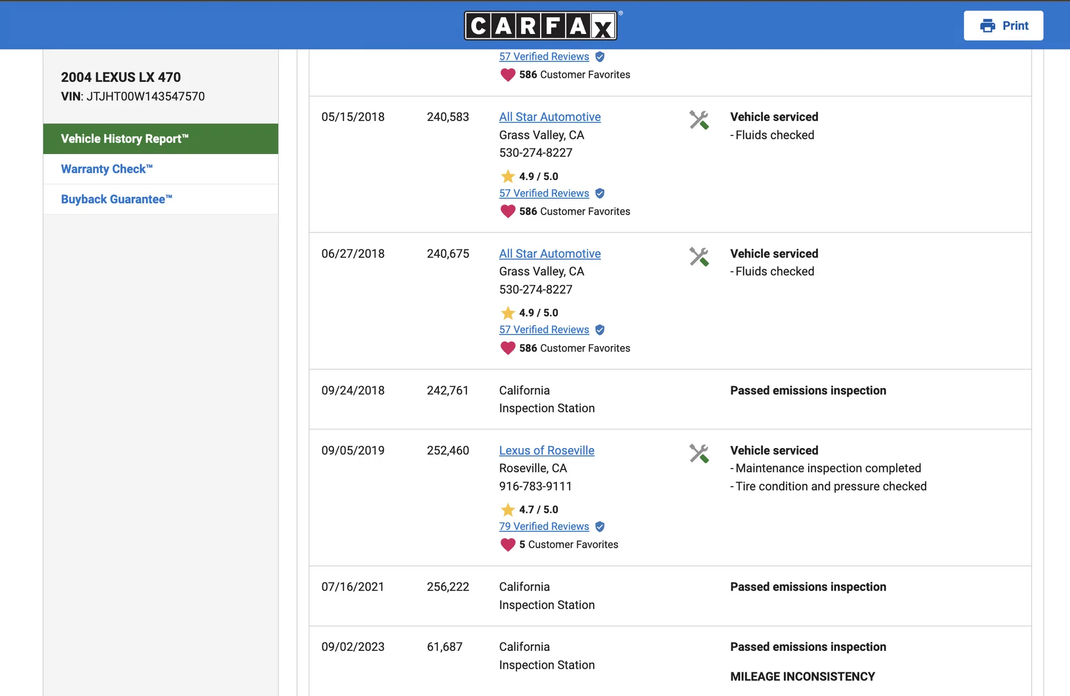Click star icon in 05/15/2018 entry rating
The width and height of the screenshot is (1070, 696).
[508, 176]
